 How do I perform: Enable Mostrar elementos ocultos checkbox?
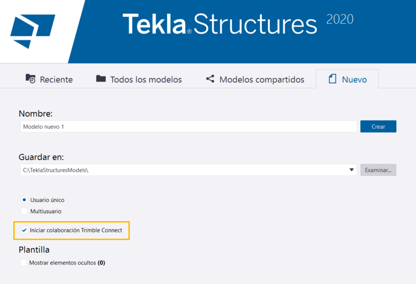(24, 263)
